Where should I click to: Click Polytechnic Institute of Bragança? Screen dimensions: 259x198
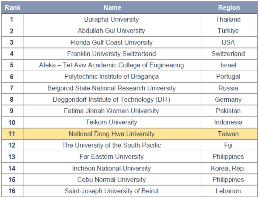point(111,77)
